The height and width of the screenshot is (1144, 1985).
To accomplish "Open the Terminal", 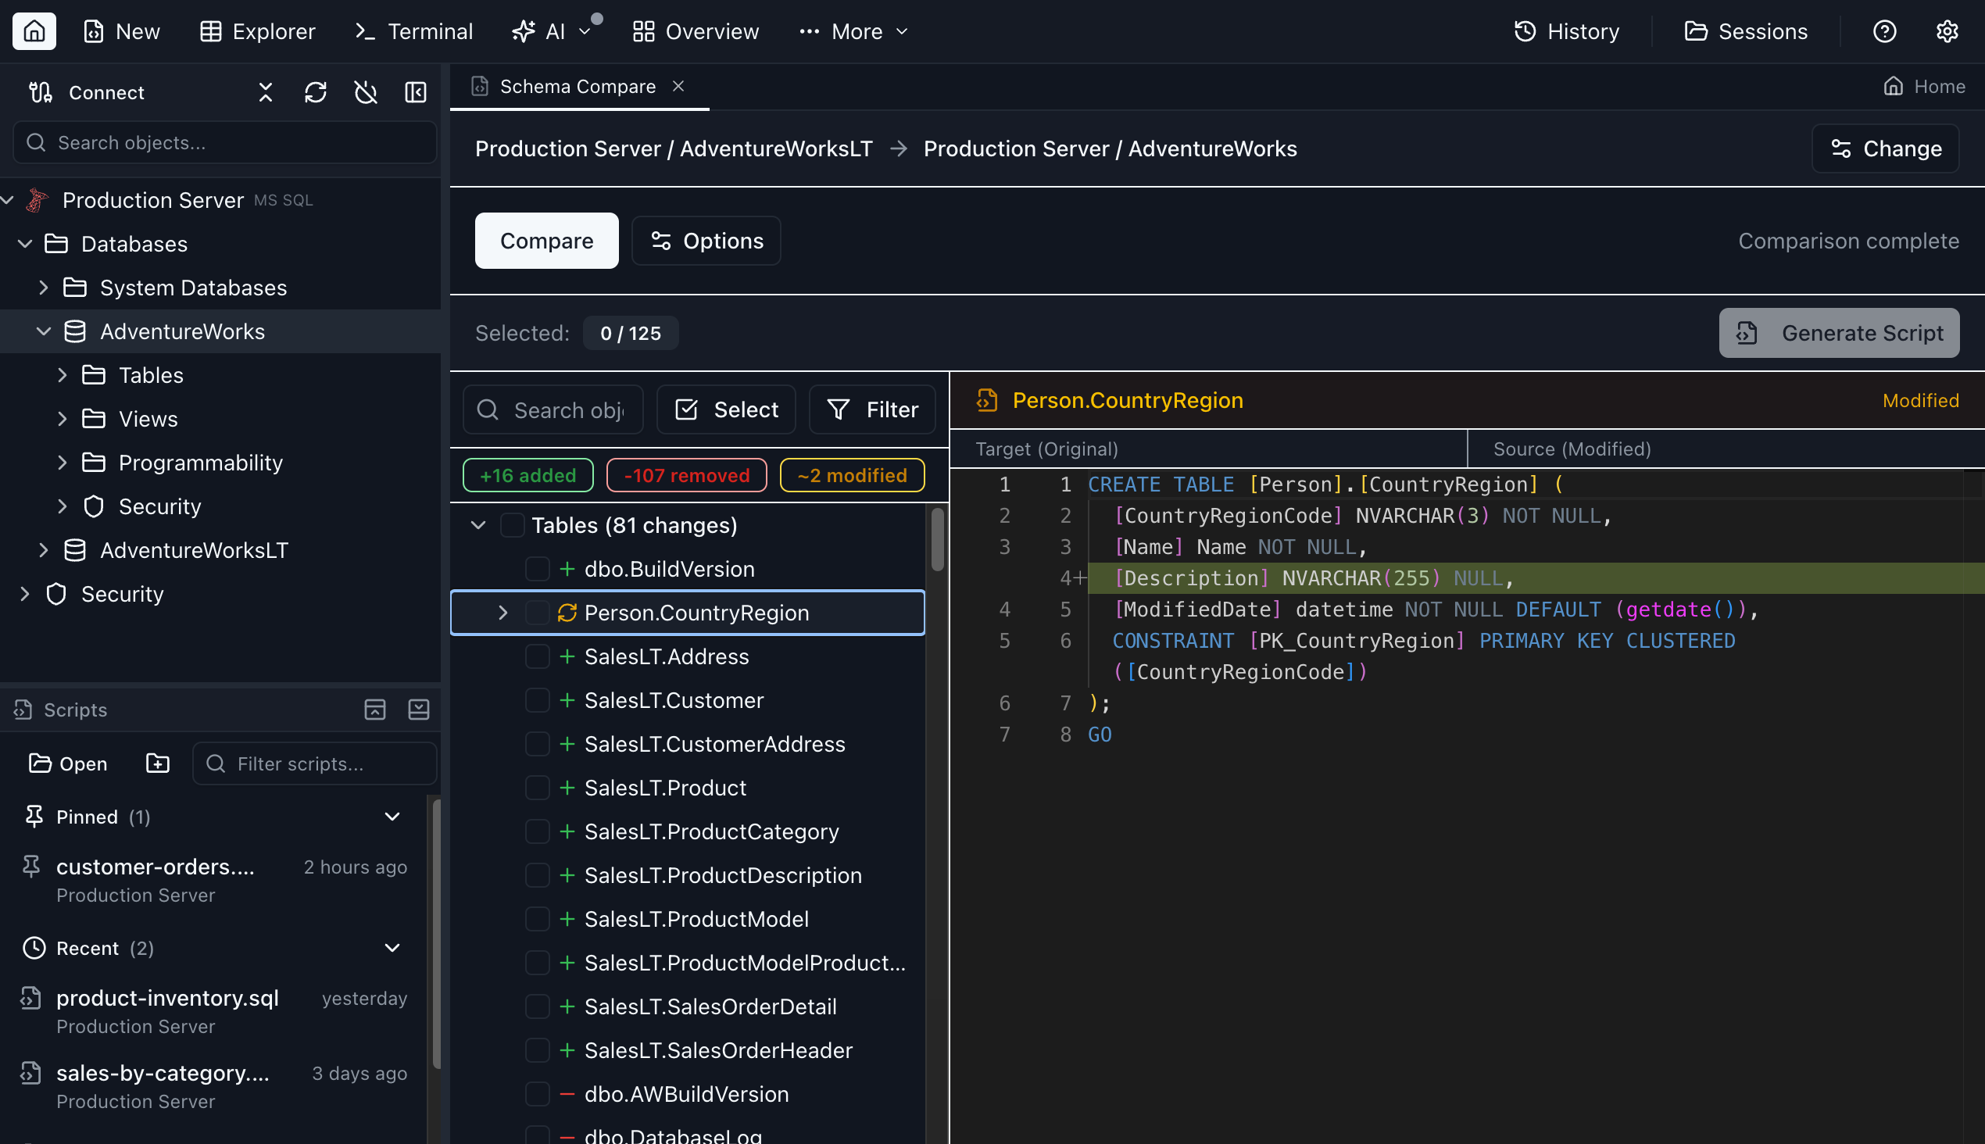I will (412, 30).
